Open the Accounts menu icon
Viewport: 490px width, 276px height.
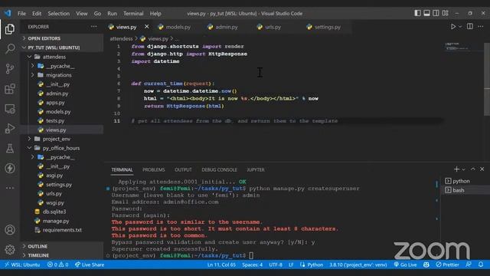click(10, 230)
